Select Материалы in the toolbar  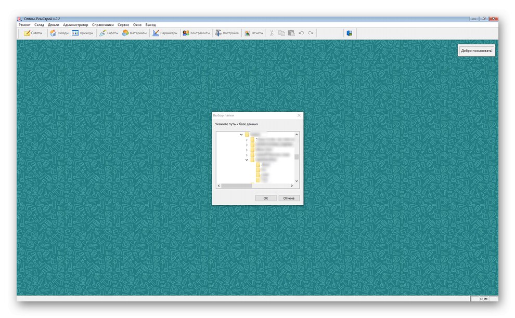coord(134,33)
